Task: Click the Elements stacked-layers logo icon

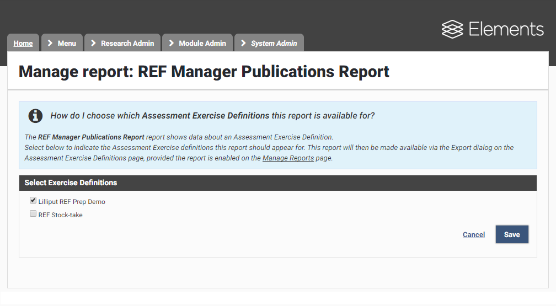Action: tap(452, 29)
